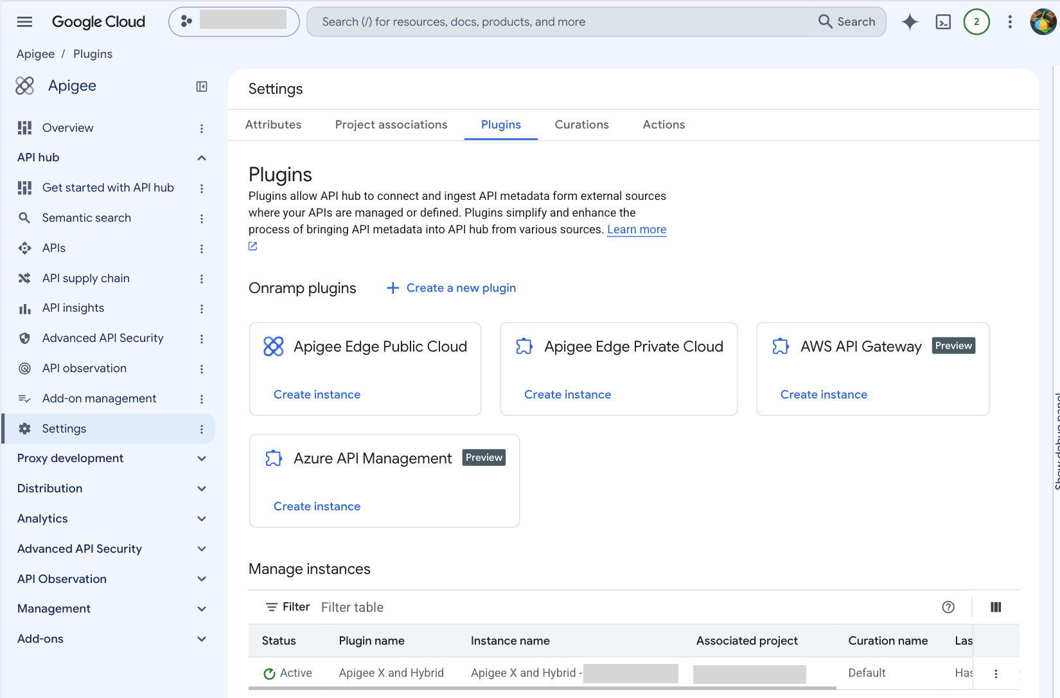The height and width of the screenshot is (698, 1060).
Task: Click the Settings gear icon in sidebar
Action: pyautogui.click(x=24, y=429)
